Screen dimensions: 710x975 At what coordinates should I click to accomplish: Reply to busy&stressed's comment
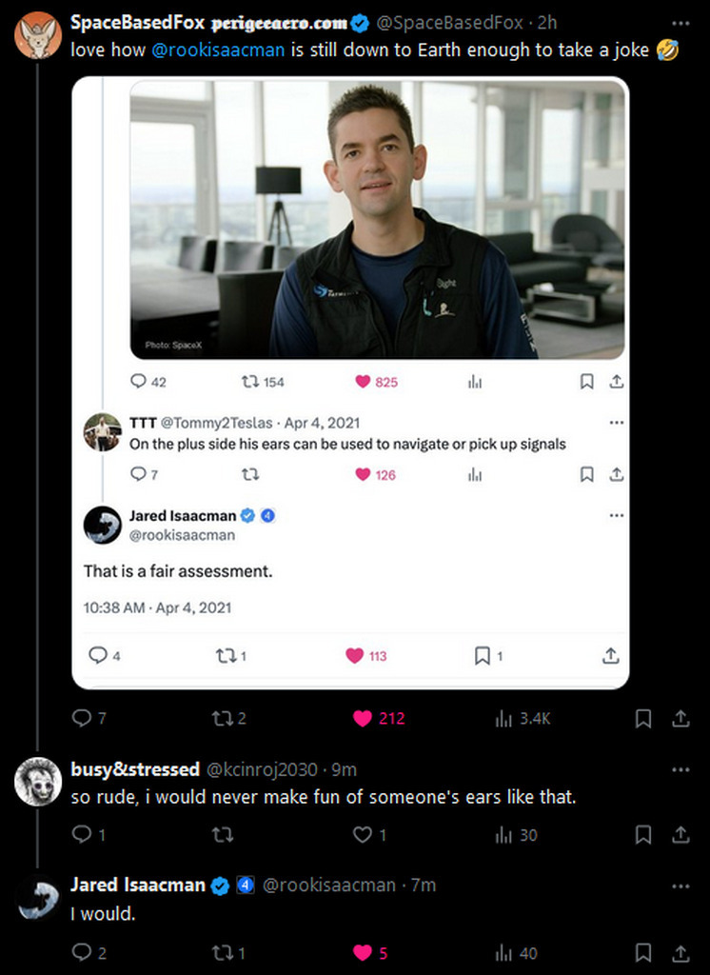pyautogui.click(x=82, y=835)
